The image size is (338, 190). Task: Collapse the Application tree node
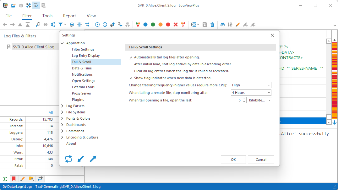click(62, 43)
